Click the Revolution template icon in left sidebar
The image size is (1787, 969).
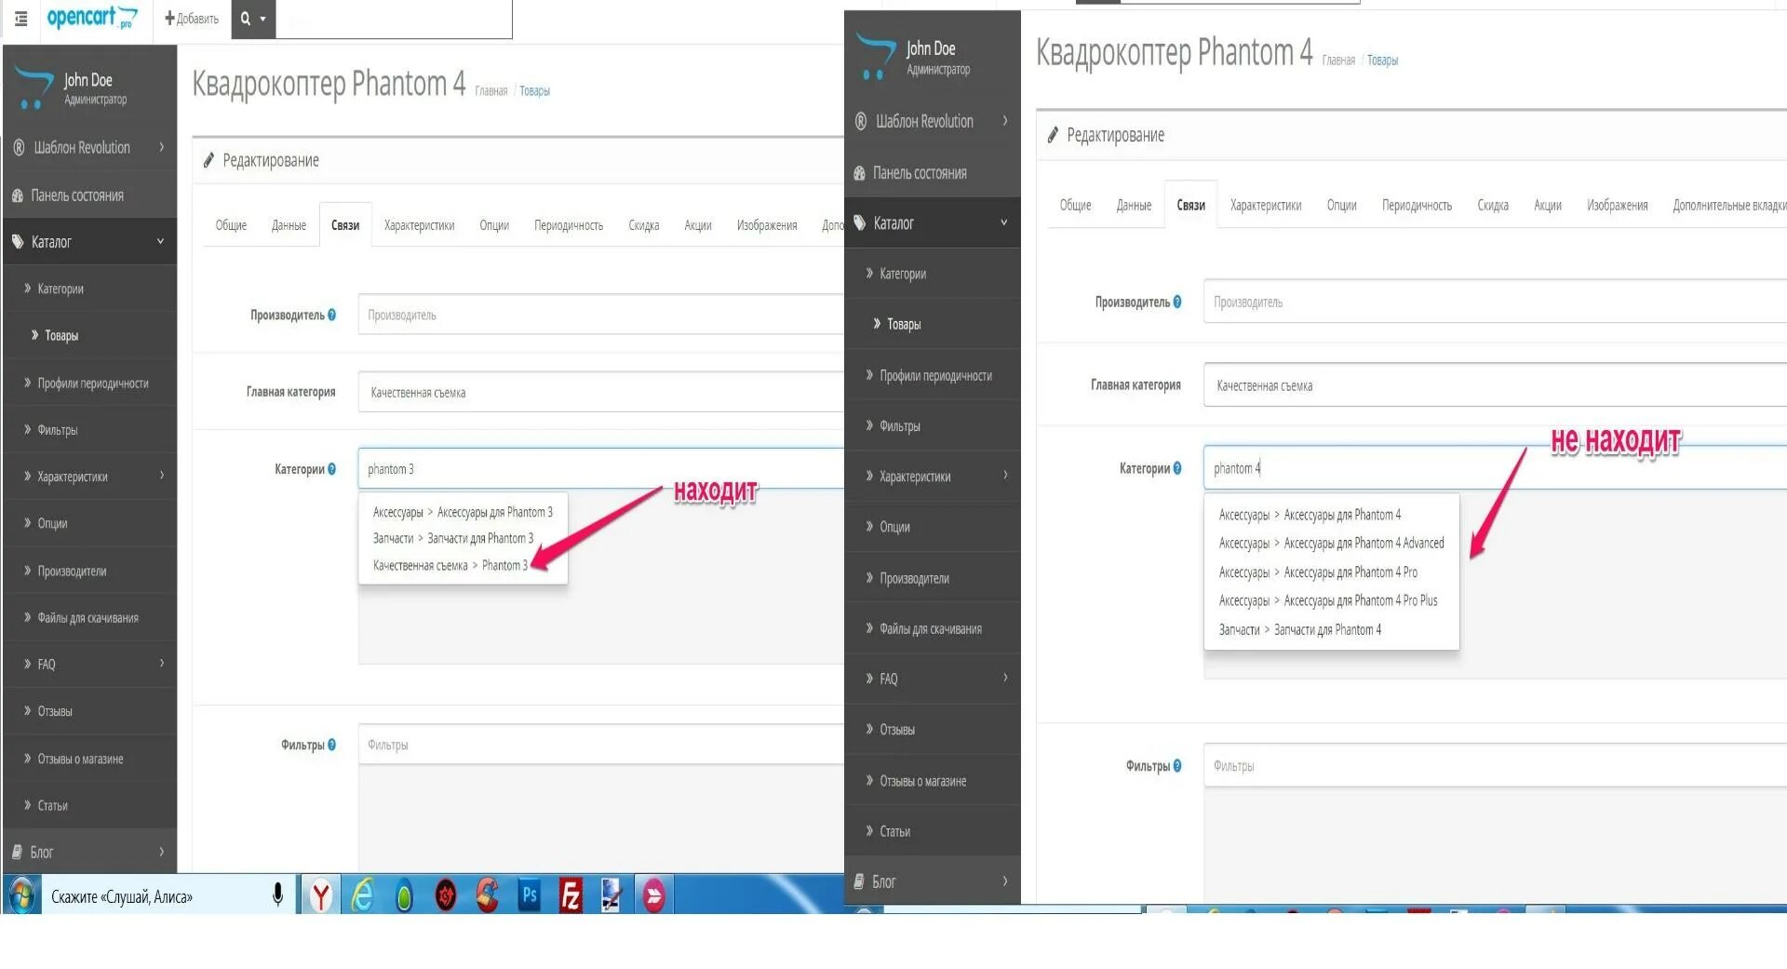tap(19, 148)
